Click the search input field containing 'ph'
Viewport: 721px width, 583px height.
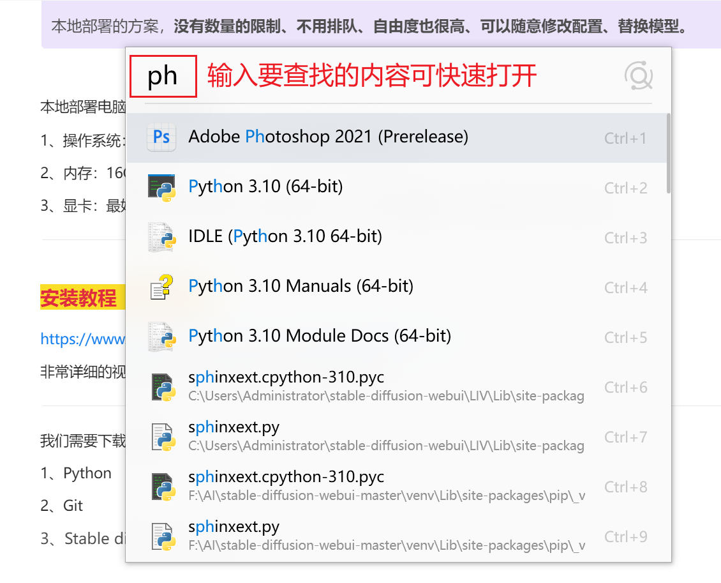click(x=163, y=77)
